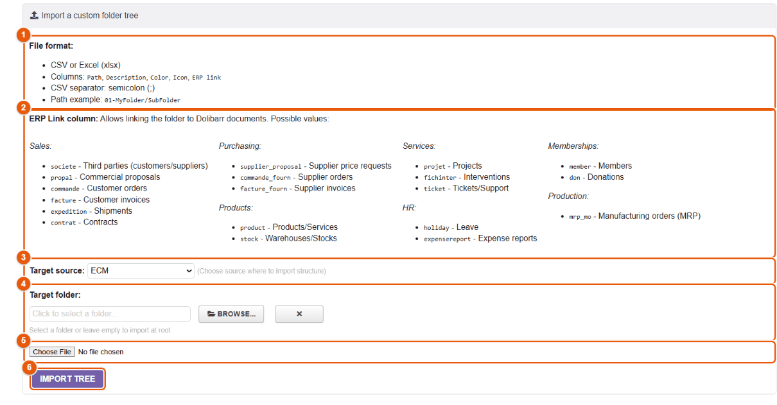Click the 'don - Donations' entry
This screenshot has width=777, height=405.
tap(597, 177)
